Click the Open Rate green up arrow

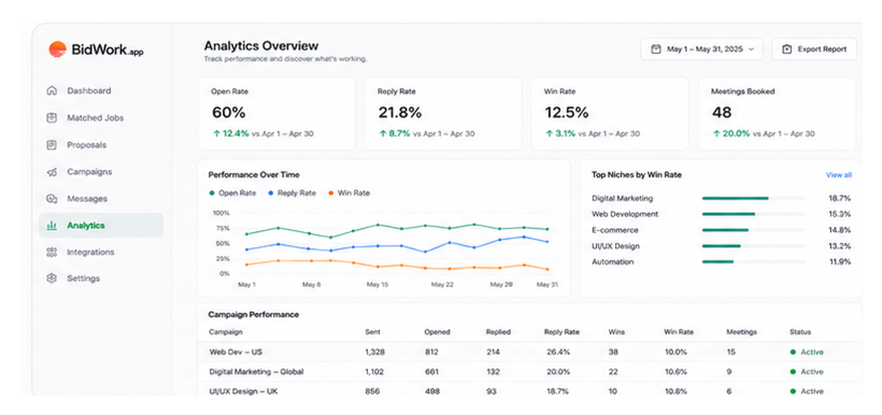(217, 134)
